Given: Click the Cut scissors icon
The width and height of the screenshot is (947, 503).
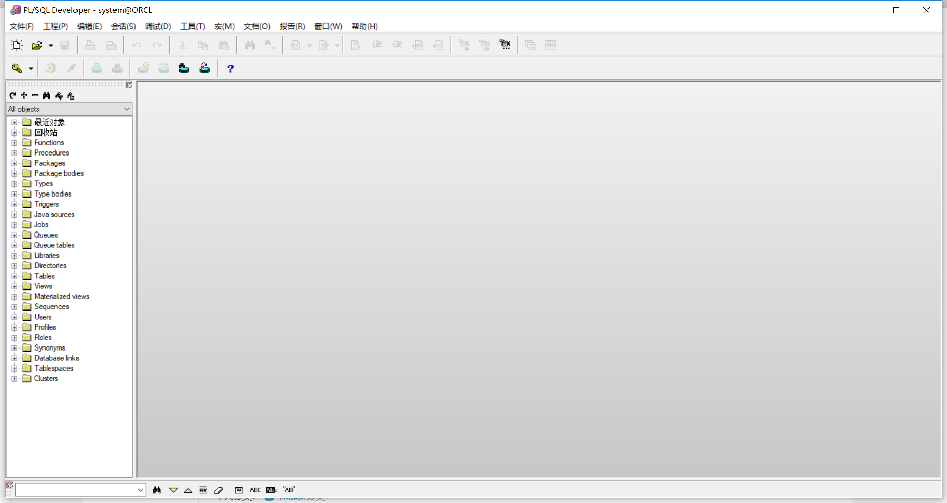Looking at the screenshot, I should [x=182, y=45].
